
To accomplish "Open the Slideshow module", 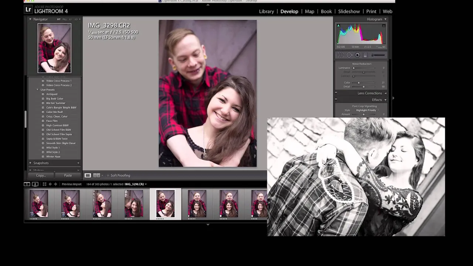I will coord(349,11).
